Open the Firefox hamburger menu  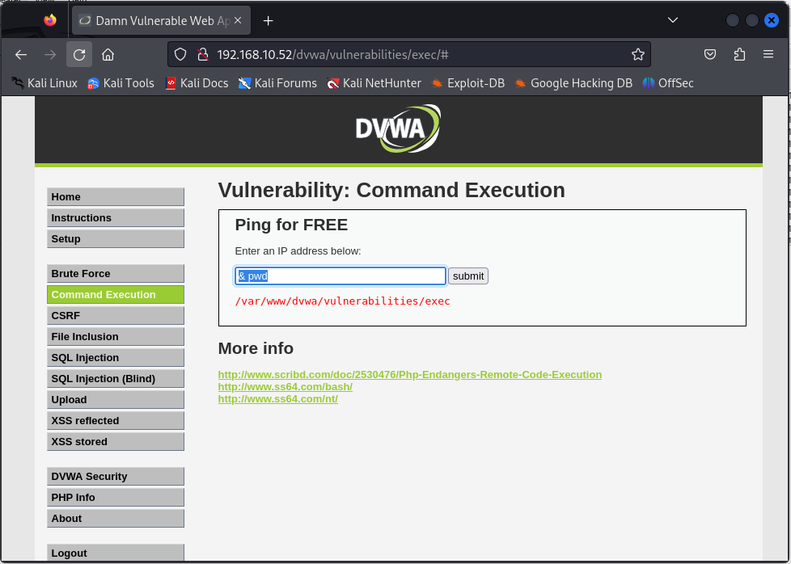[768, 54]
